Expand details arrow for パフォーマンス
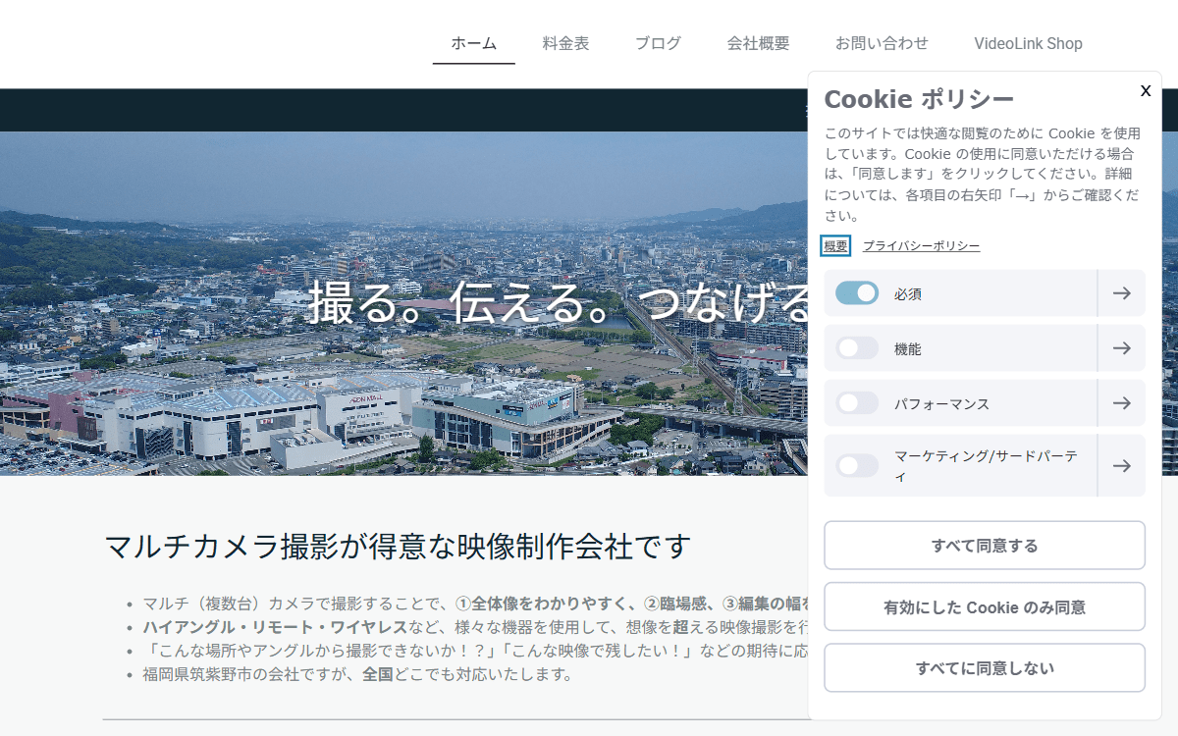Viewport: 1178px width, 736px height. point(1122,403)
